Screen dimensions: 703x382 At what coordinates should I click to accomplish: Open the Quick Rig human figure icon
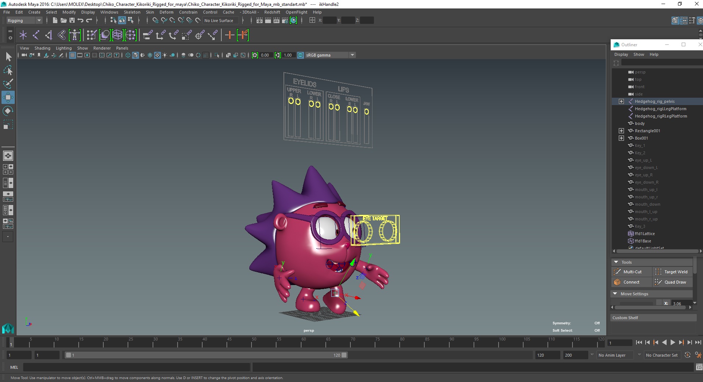pos(75,35)
